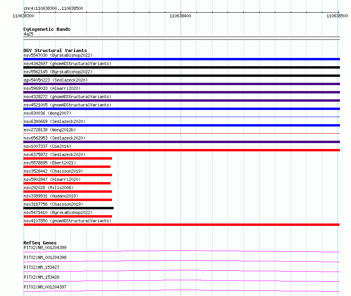Click PITX2|NM_153427 transcript label

(41, 267)
